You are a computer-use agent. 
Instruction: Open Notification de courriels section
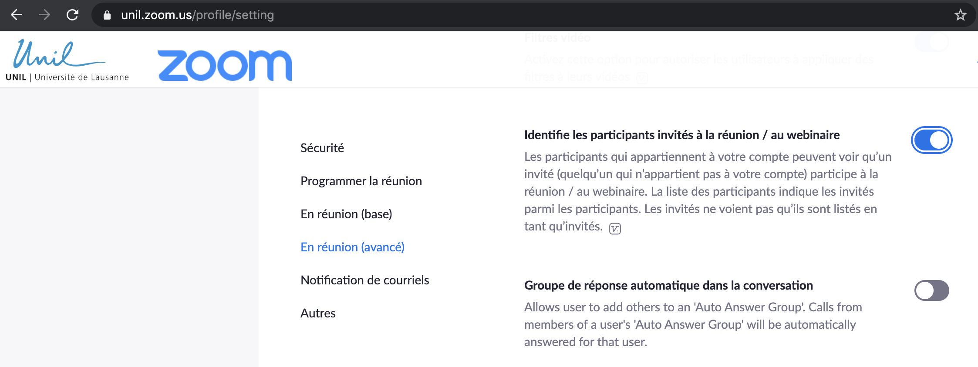point(364,280)
